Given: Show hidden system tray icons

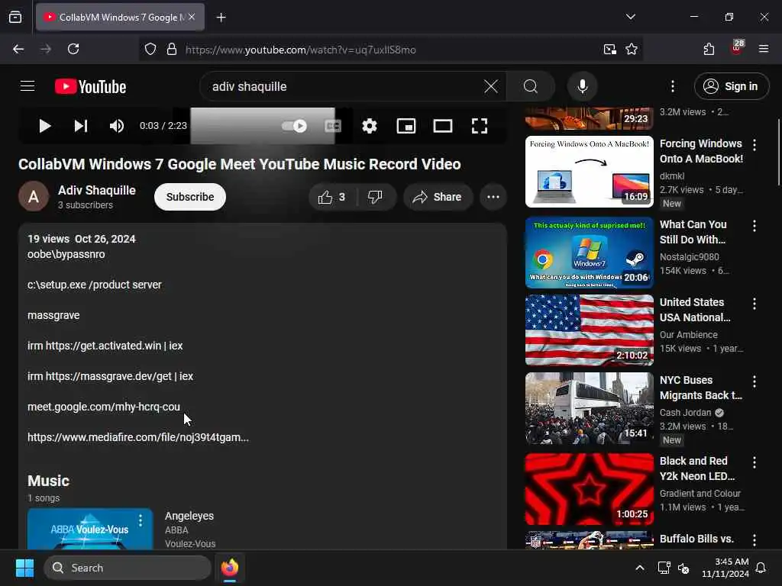Looking at the screenshot, I should click(x=639, y=568).
